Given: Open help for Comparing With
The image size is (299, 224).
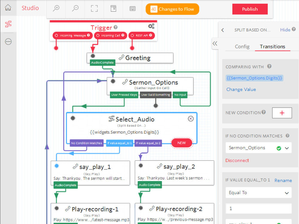Looking at the screenshot, I should (x=269, y=66).
